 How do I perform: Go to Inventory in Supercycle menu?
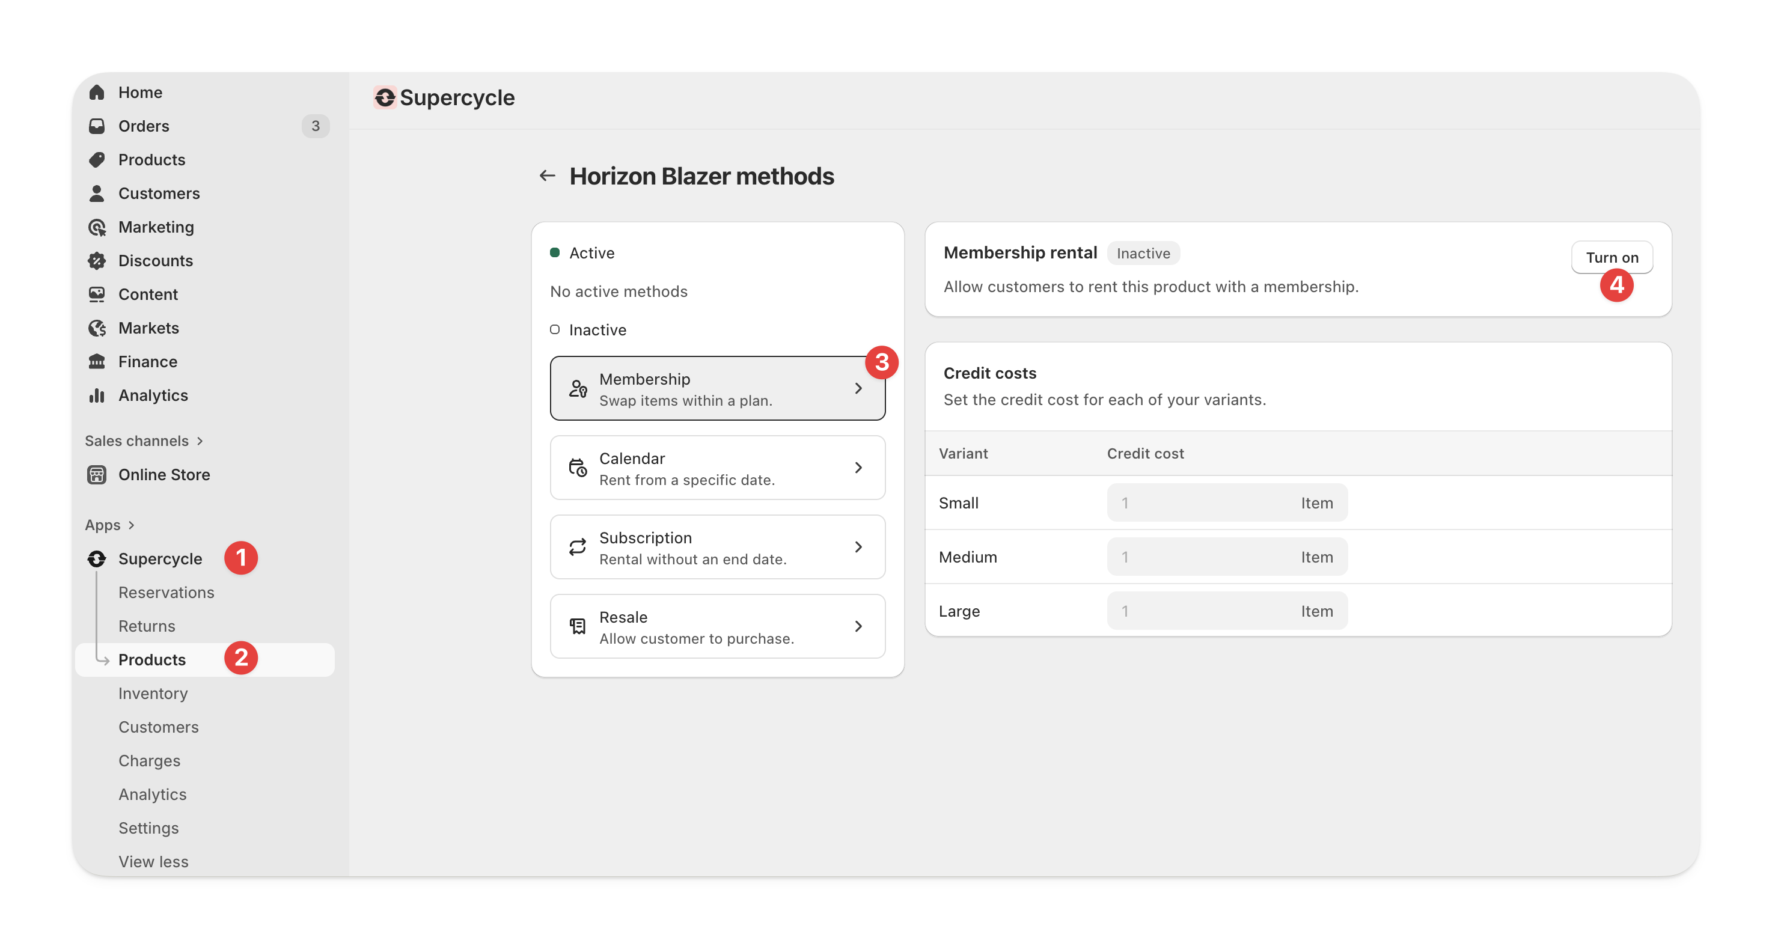point(153,693)
